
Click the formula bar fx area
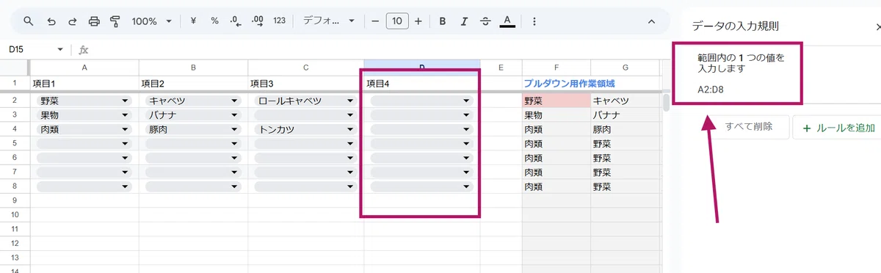(84, 50)
